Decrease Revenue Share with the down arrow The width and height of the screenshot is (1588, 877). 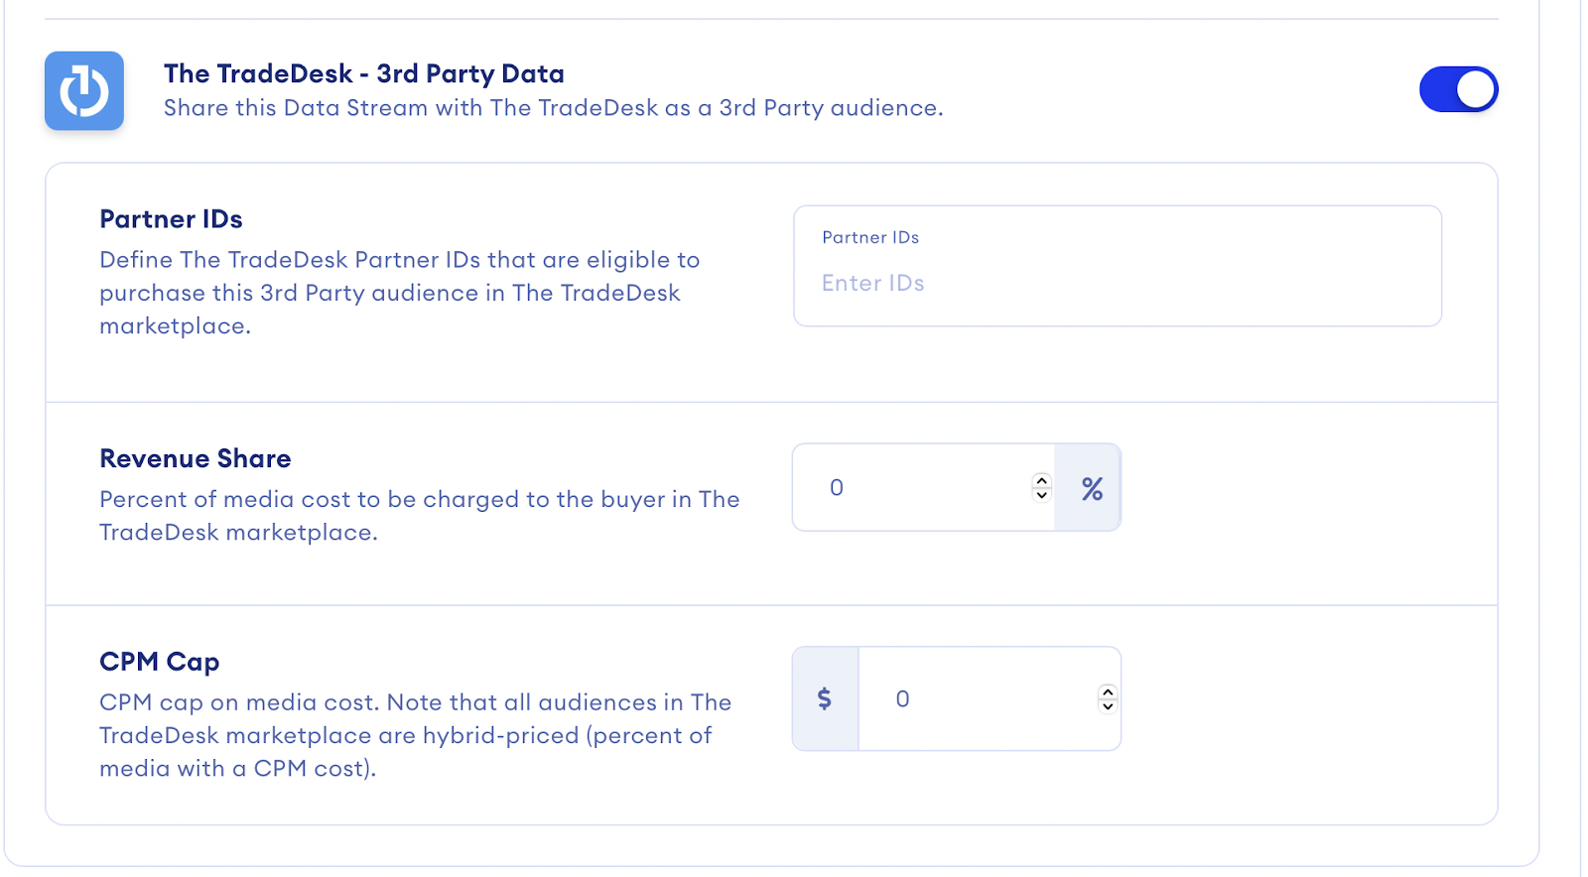pyautogui.click(x=1041, y=495)
